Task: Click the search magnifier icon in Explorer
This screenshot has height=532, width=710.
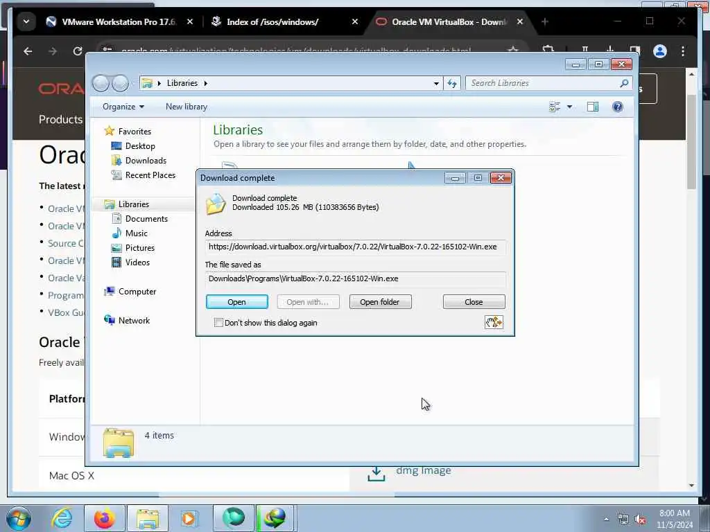Action: pos(624,83)
